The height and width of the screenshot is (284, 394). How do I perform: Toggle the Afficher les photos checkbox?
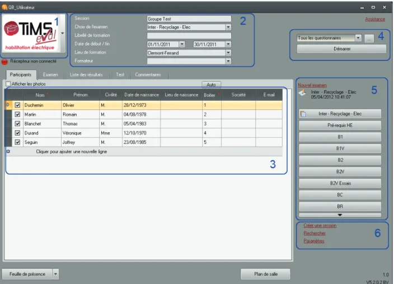8,84
